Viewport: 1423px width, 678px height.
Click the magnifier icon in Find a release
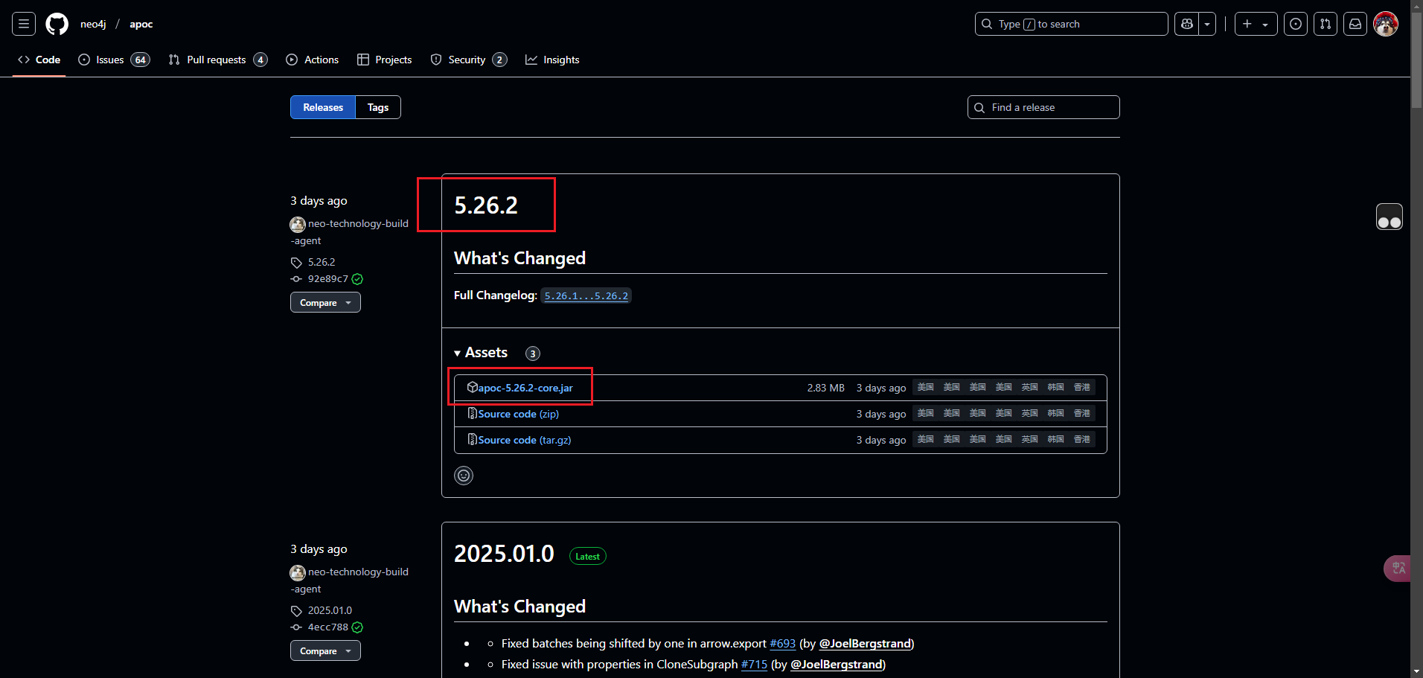pos(979,108)
